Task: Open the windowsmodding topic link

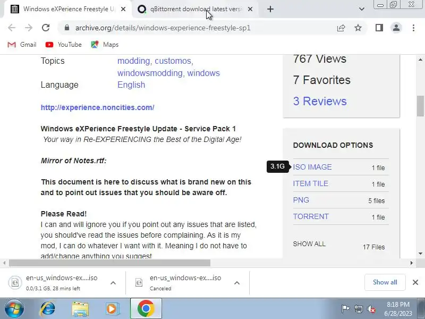Action: coord(151,73)
